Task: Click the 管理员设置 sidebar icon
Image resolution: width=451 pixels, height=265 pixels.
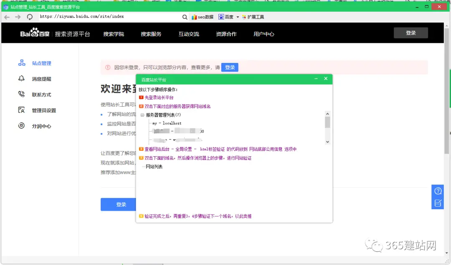Action: click(22, 110)
